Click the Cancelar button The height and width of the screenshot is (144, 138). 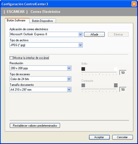coord(123,137)
